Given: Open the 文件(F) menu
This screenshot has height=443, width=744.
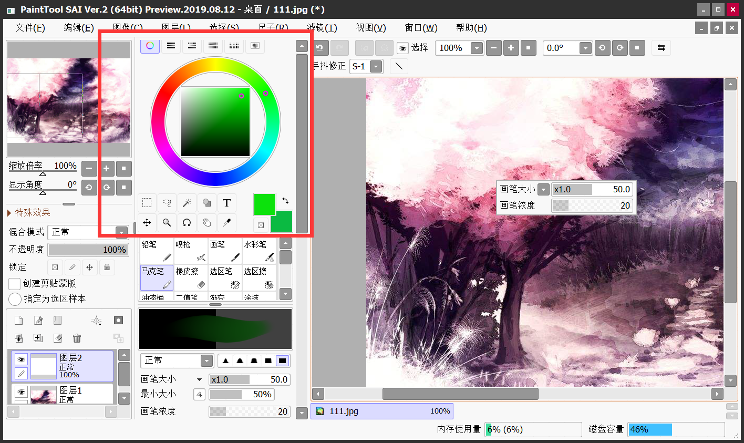Looking at the screenshot, I should tap(30, 28).
